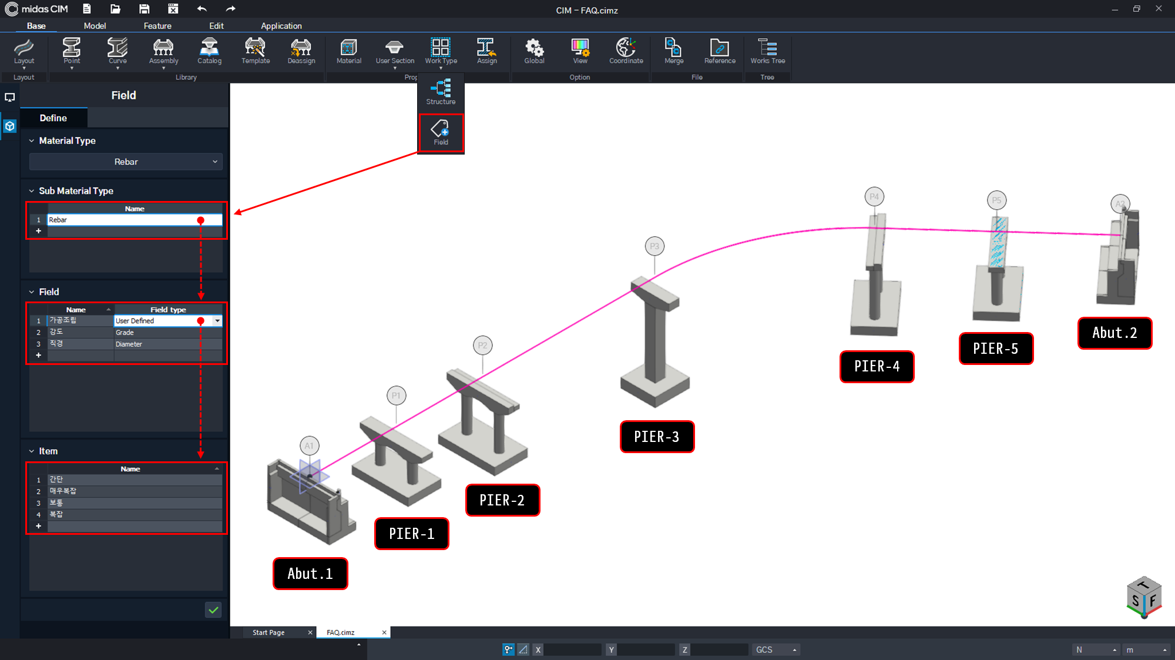Click the Z coordinate input field
This screenshot has height=660, width=1175.
[719, 649]
